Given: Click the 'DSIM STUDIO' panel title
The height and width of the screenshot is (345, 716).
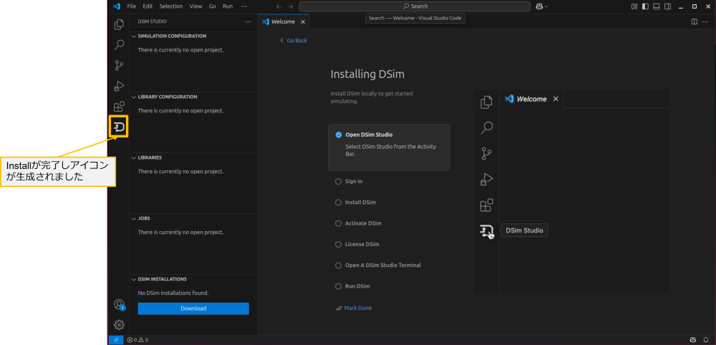Looking at the screenshot, I should tap(153, 21).
